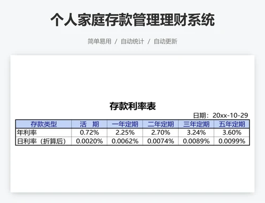265x203 pixels.
Task: Select the cell with 2.25%
Action: [x=125, y=133]
